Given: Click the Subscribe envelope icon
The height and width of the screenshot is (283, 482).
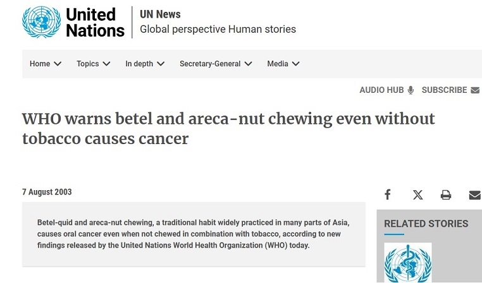Looking at the screenshot, I should [x=475, y=90].
